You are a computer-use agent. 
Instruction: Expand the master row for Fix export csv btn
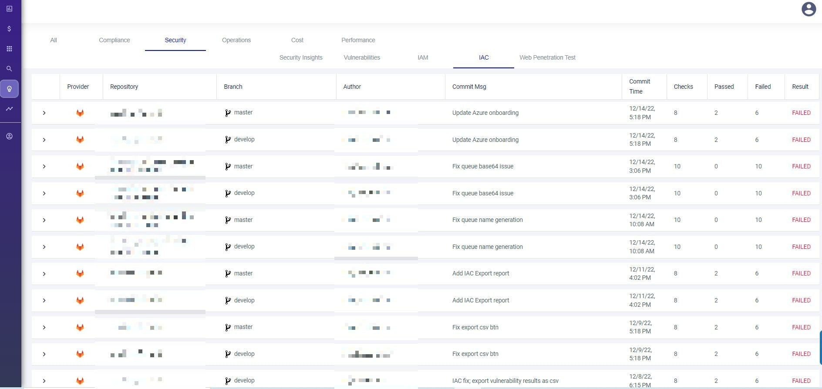44,328
